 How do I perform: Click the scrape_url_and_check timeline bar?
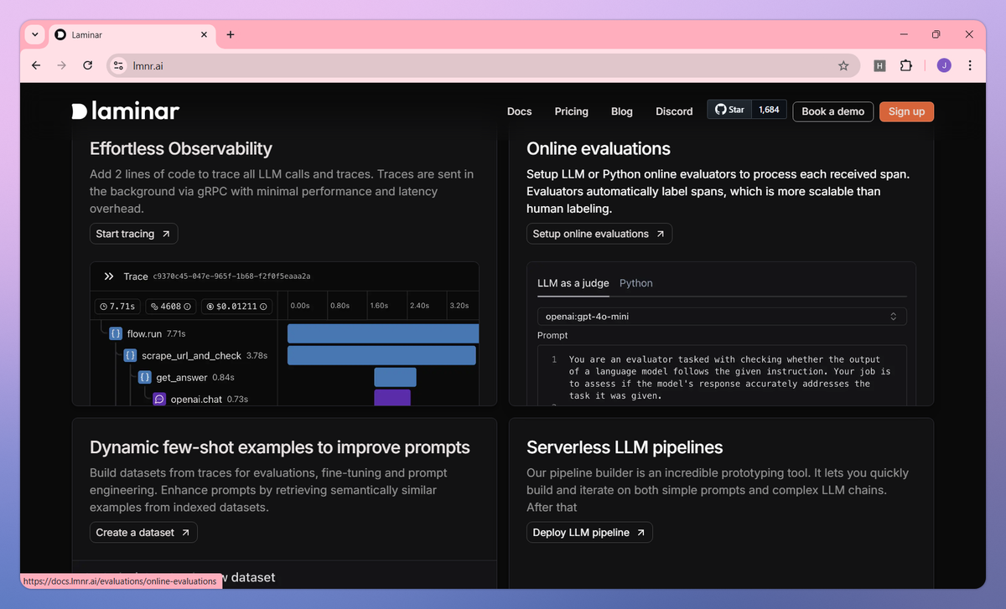click(381, 355)
